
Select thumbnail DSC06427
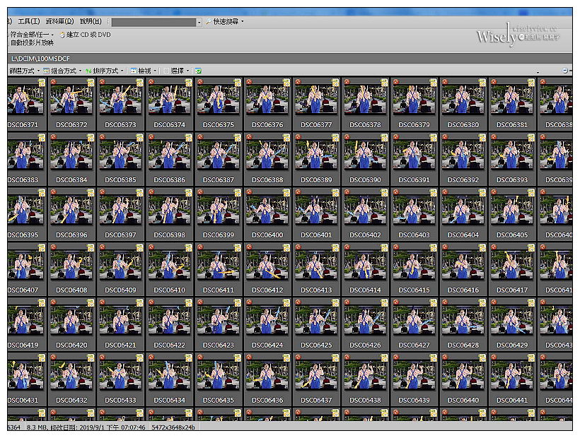coord(414,320)
